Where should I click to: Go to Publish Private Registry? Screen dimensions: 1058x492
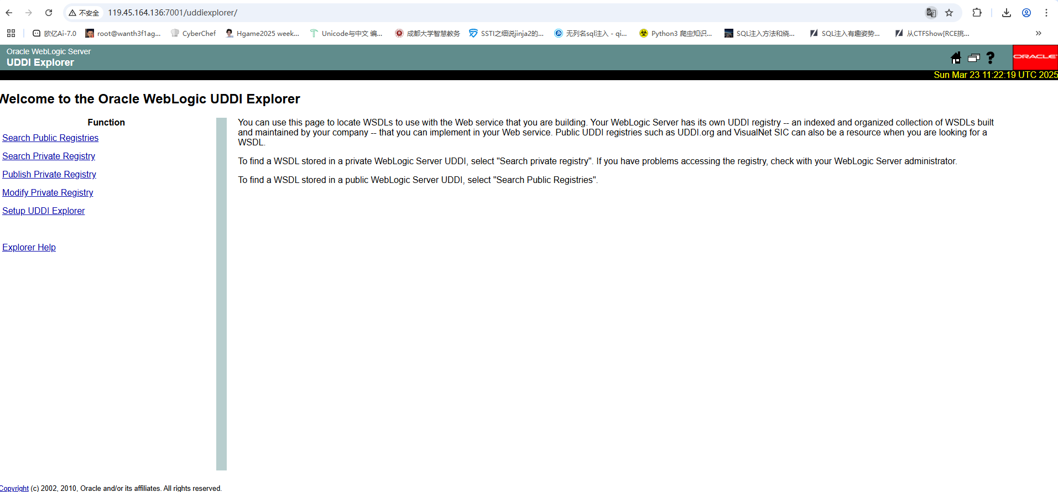coord(49,174)
